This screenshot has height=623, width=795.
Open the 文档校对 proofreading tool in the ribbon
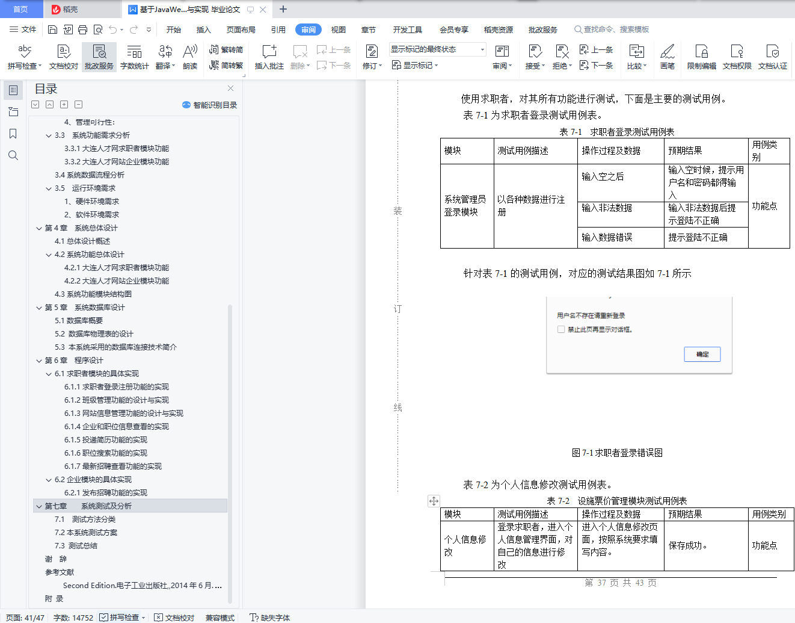[x=64, y=57]
